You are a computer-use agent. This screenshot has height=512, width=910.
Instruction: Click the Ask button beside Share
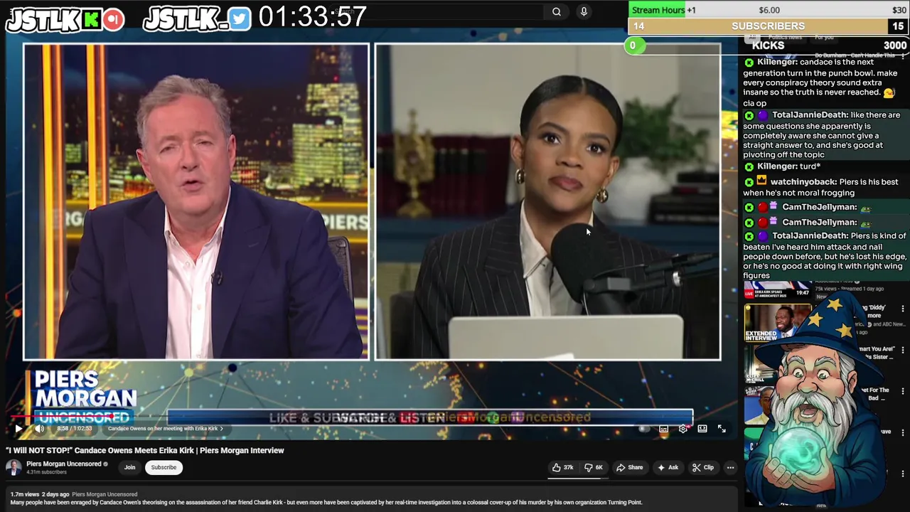click(x=668, y=467)
